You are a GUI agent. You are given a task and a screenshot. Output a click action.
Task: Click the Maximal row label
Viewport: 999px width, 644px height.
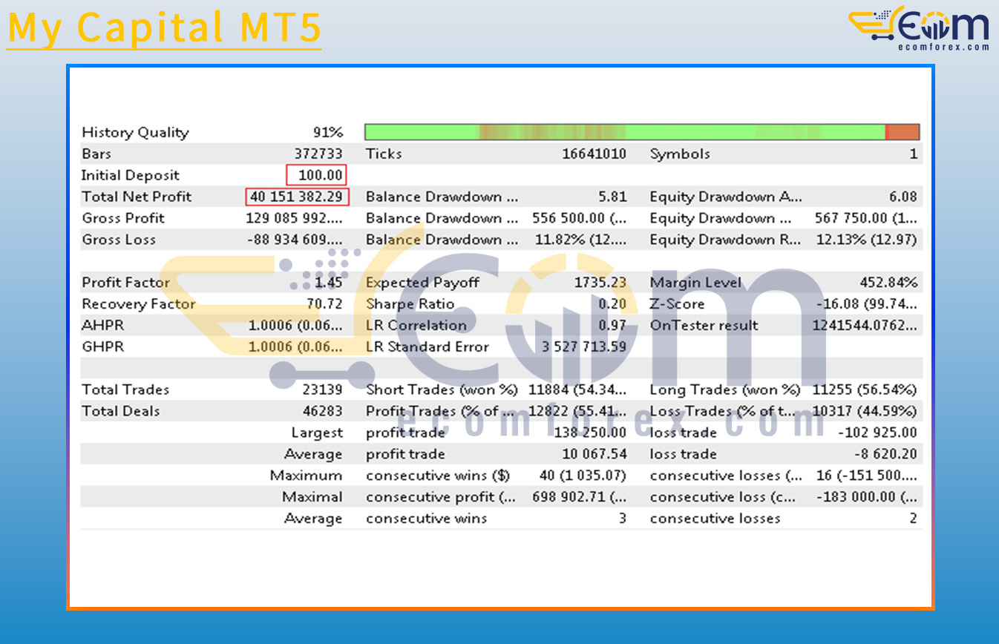[x=312, y=497]
